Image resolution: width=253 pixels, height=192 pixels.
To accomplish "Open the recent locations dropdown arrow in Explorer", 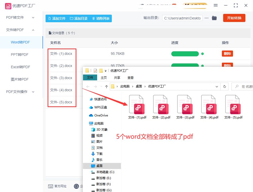I will (x=101, y=87).
